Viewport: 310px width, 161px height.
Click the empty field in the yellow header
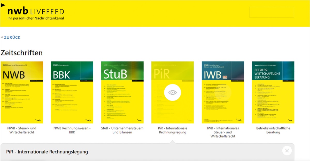[x=272, y=12]
